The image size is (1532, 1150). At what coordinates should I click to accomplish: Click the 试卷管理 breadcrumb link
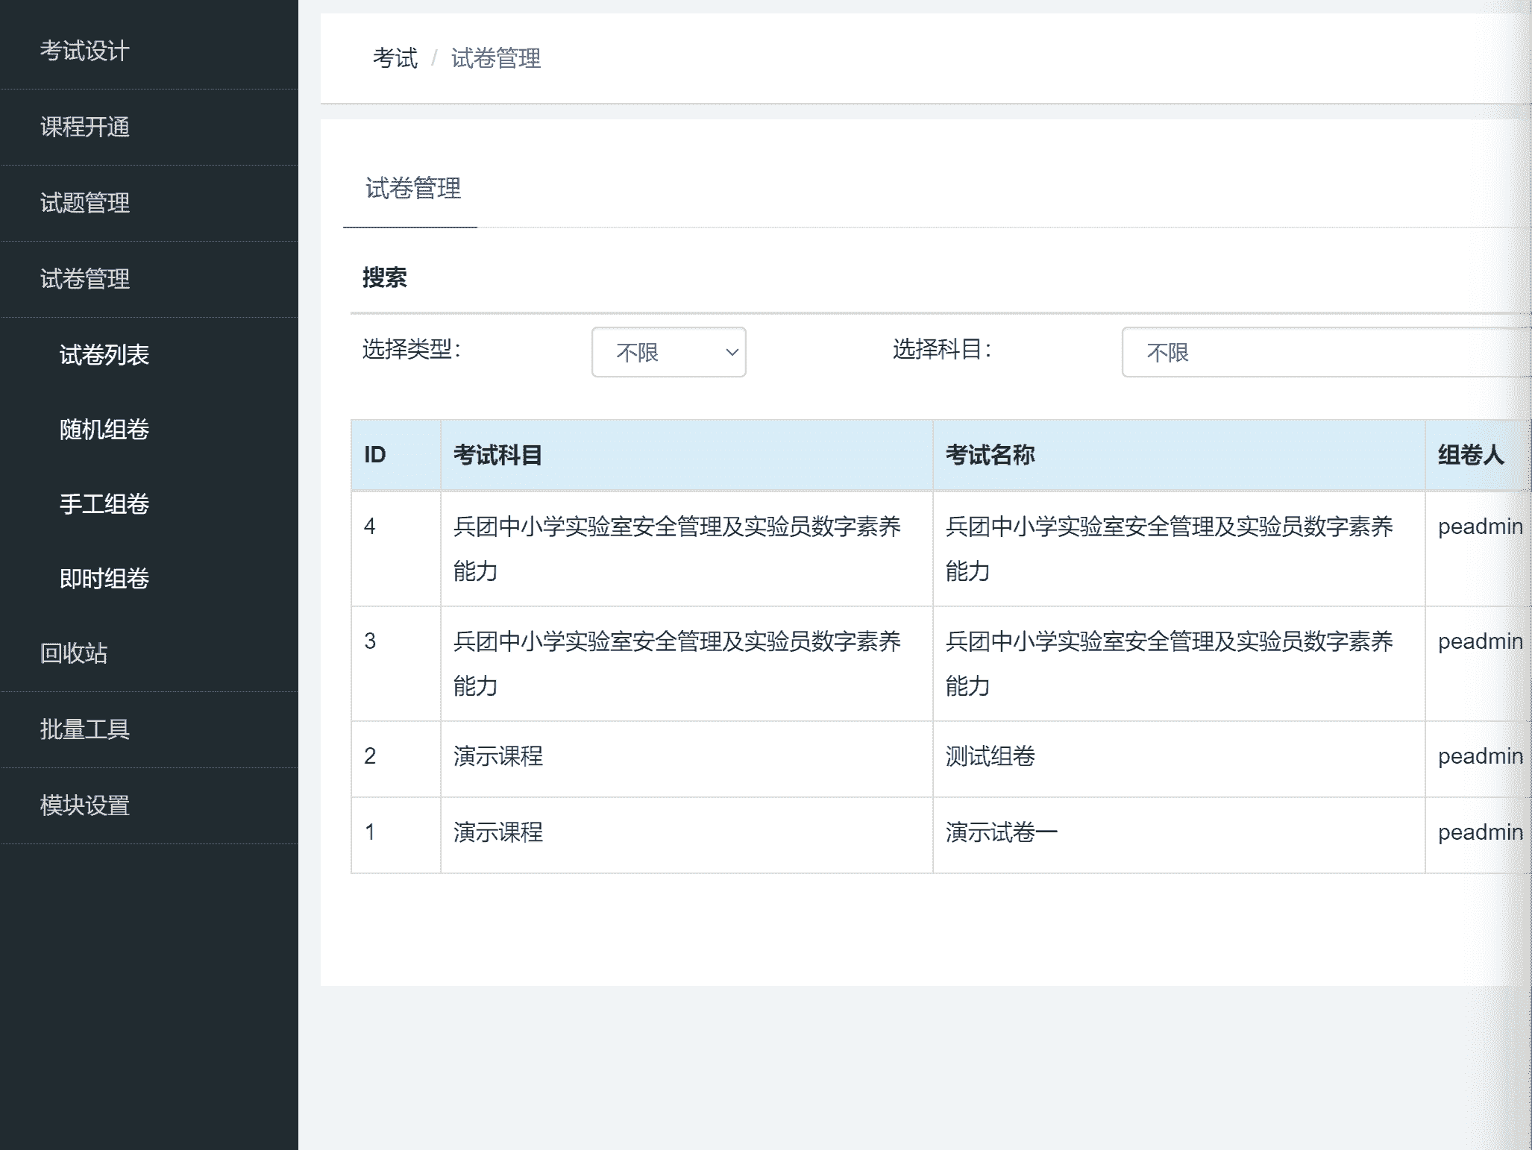496,58
